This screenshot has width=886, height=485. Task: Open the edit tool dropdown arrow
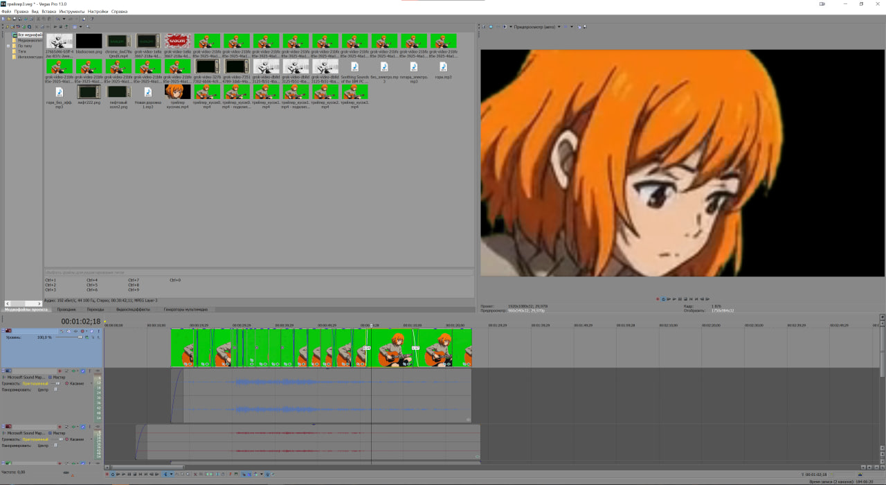coord(171,475)
